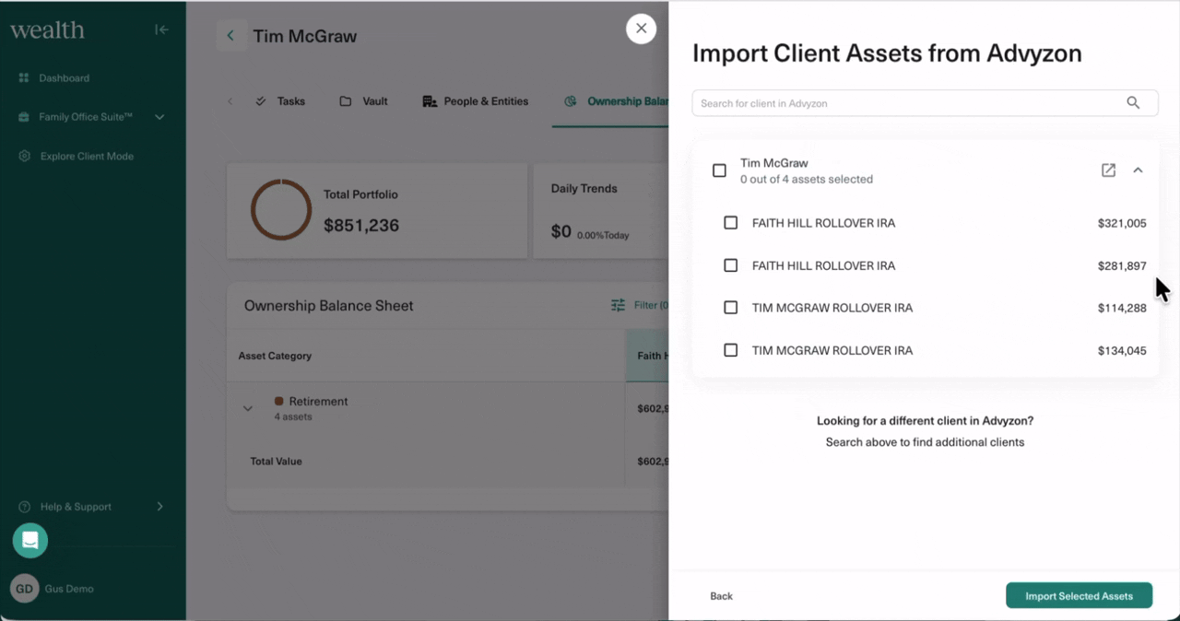Collapse the Tim McGraw asset list chevron

[x=1138, y=170]
